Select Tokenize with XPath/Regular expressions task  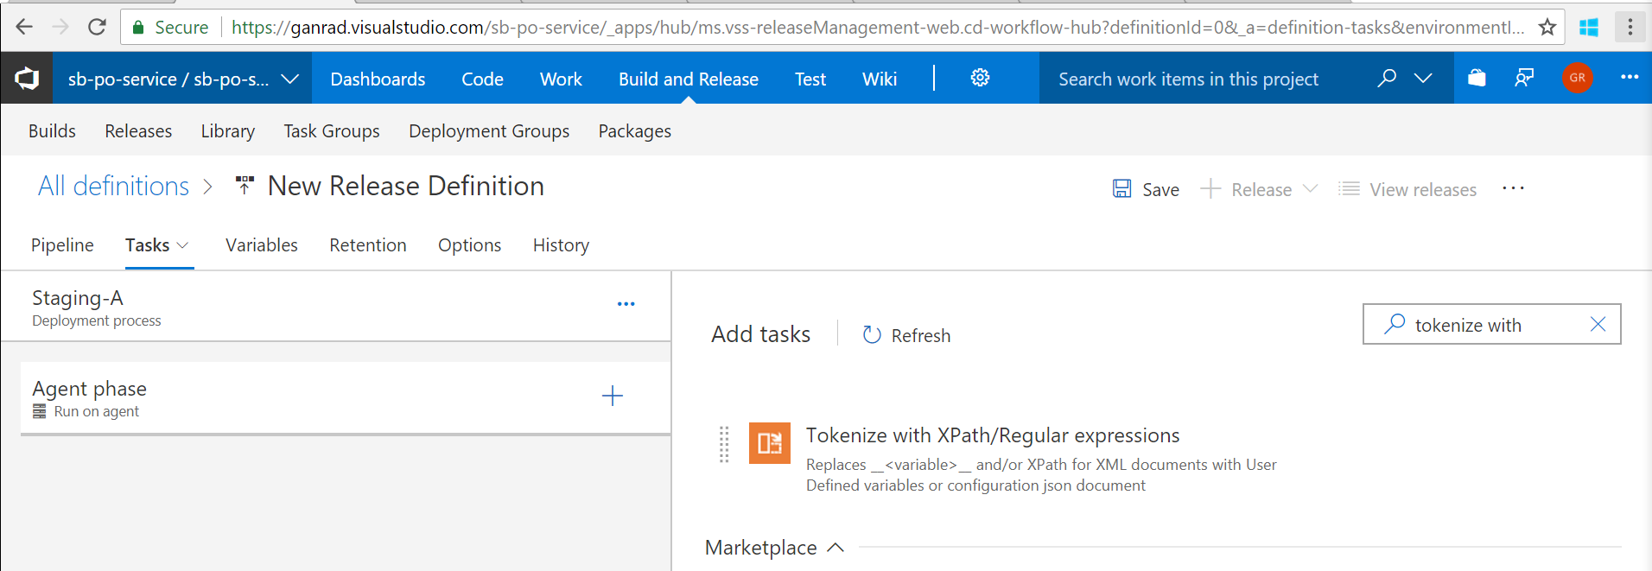[992, 435]
